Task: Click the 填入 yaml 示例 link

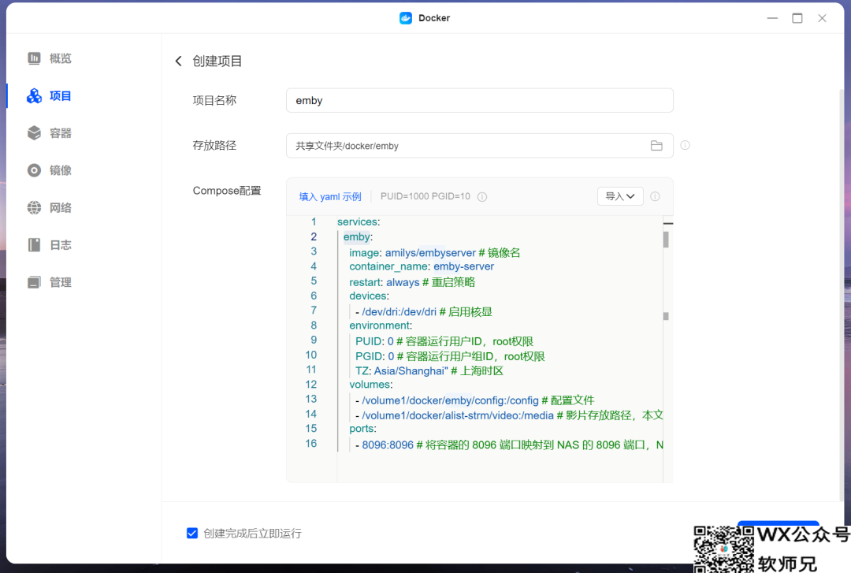Action: [329, 197]
